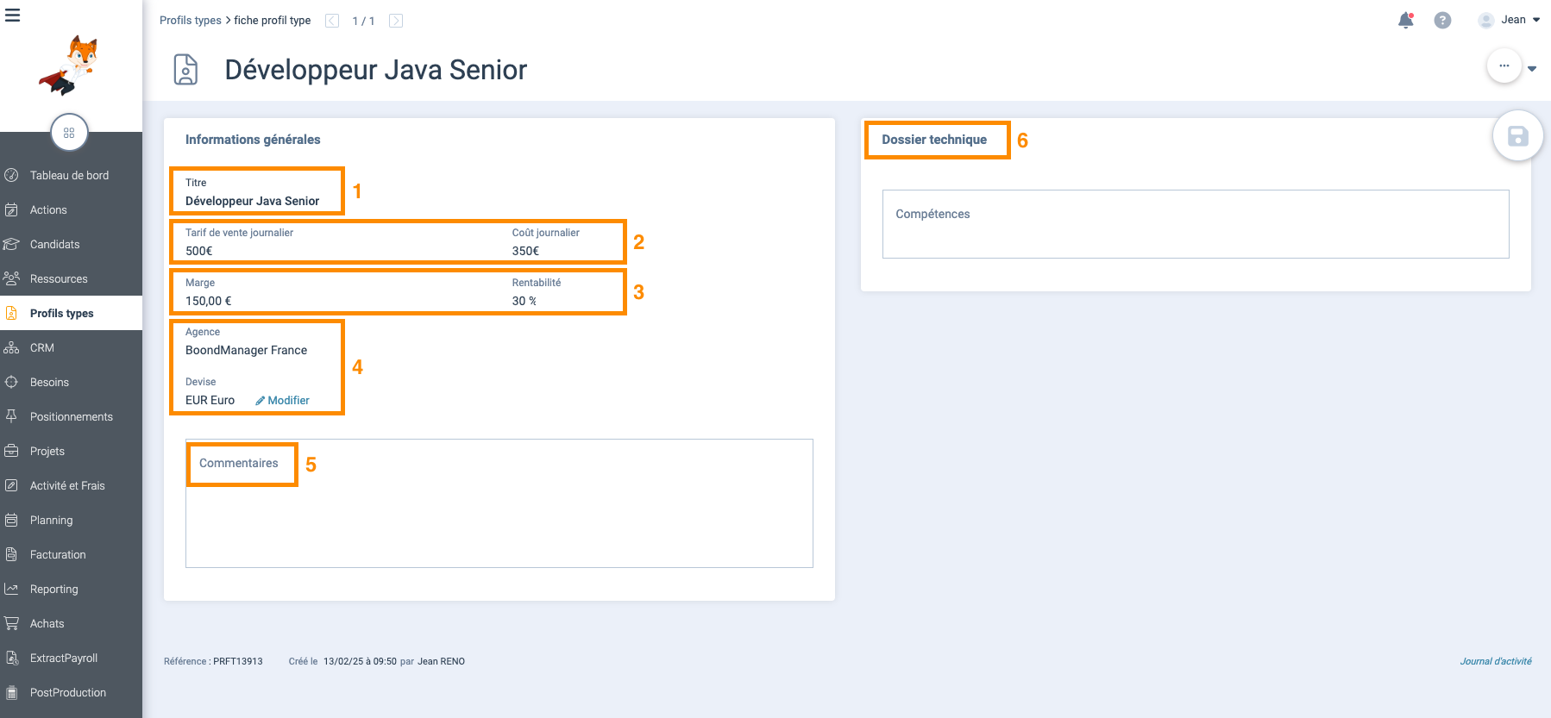Click the notifications bell icon
This screenshot has height=718, width=1551.
pos(1405,20)
